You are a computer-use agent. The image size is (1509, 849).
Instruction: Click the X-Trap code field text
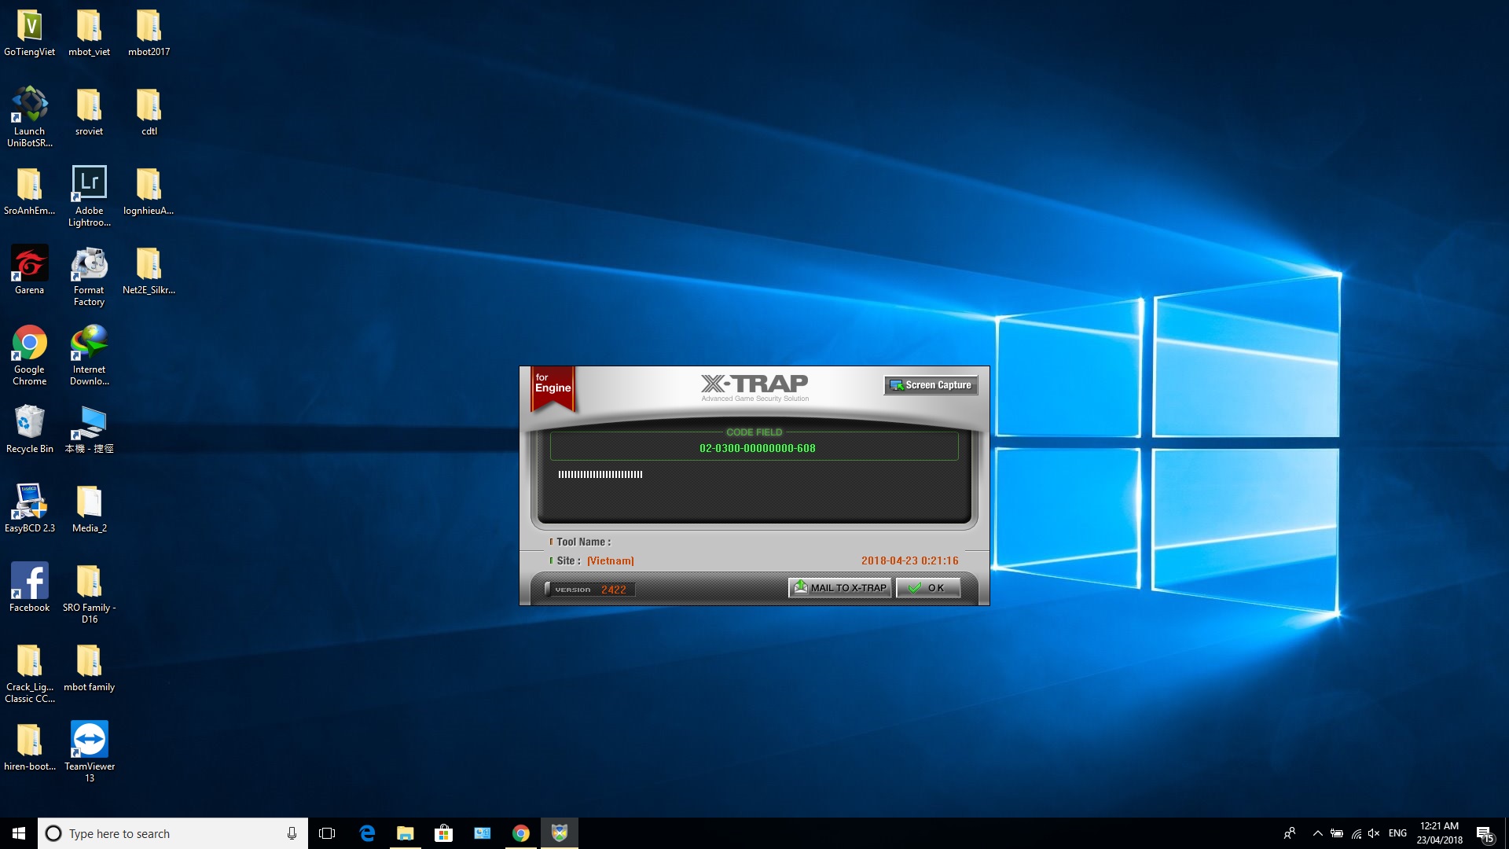click(757, 448)
